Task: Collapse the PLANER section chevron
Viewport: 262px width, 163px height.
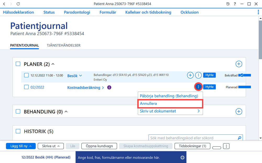Action: click(53, 64)
